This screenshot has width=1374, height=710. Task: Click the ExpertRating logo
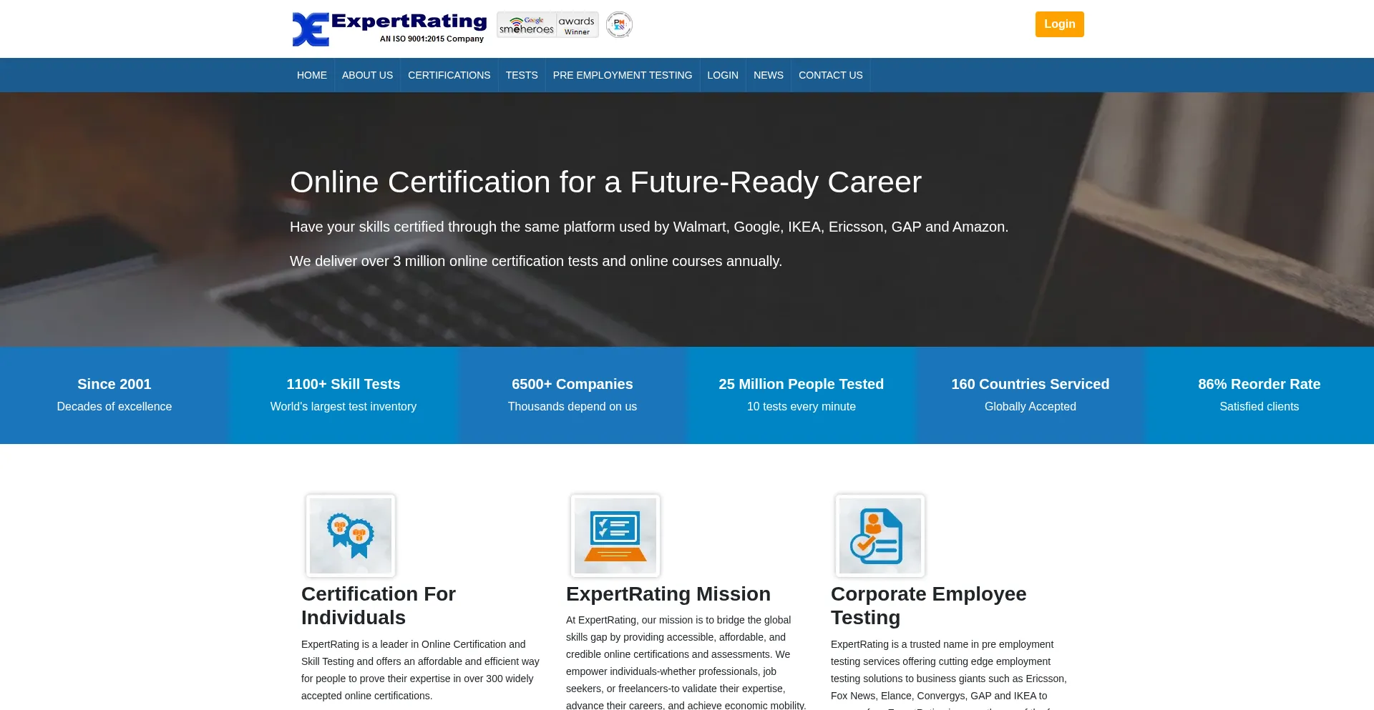(x=389, y=29)
